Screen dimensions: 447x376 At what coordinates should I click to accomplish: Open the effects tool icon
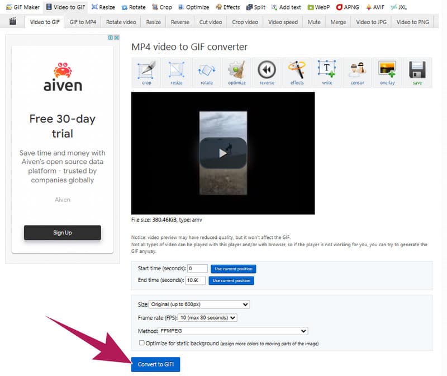point(297,72)
